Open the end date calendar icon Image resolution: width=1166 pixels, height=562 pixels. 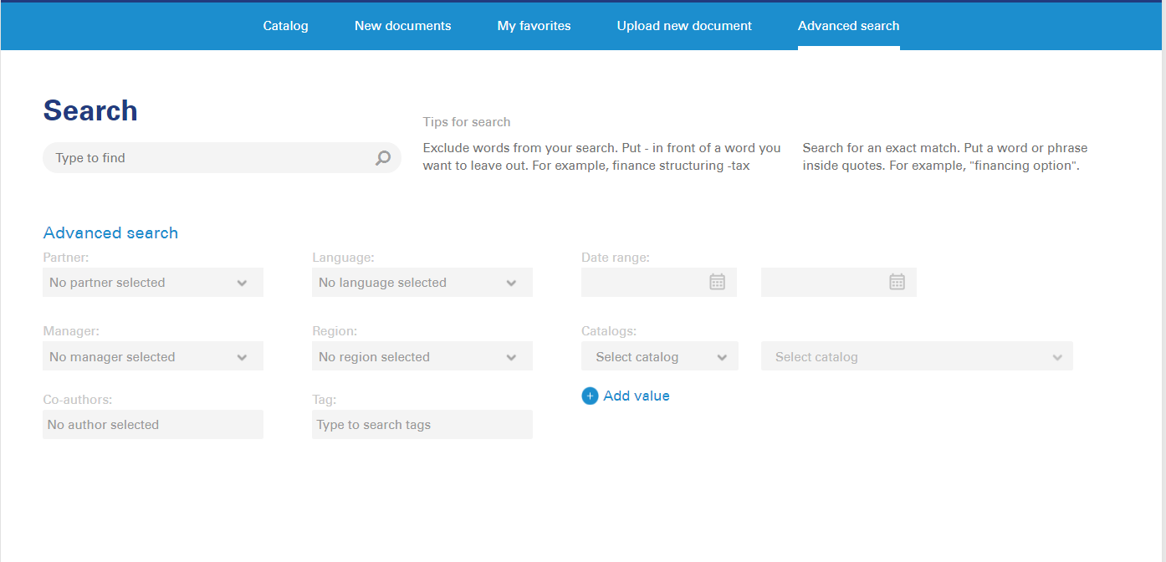tap(897, 282)
